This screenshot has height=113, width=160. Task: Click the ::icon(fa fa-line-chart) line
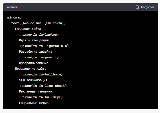(43, 86)
